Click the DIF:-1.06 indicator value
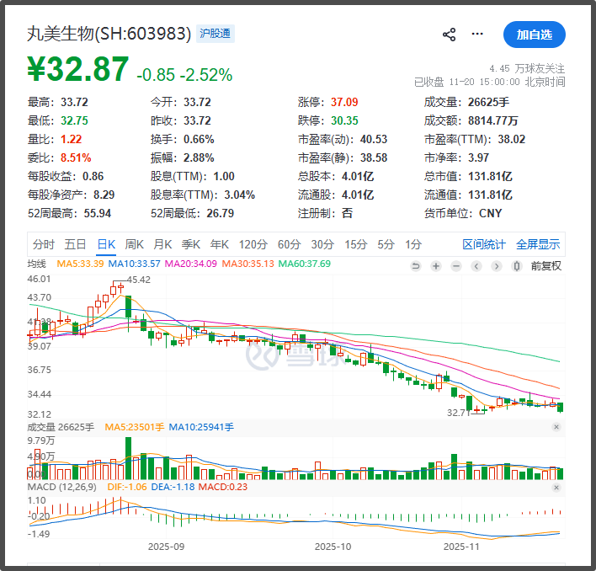Screen dimensions: 596x571 coord(127,487)
